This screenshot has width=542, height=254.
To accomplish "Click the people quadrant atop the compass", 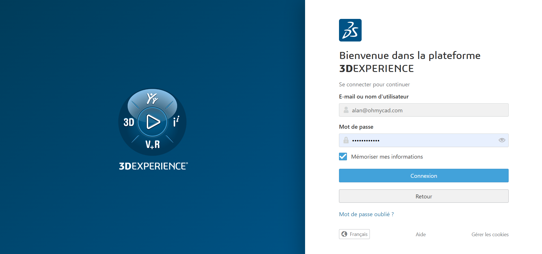I will 152,98.
